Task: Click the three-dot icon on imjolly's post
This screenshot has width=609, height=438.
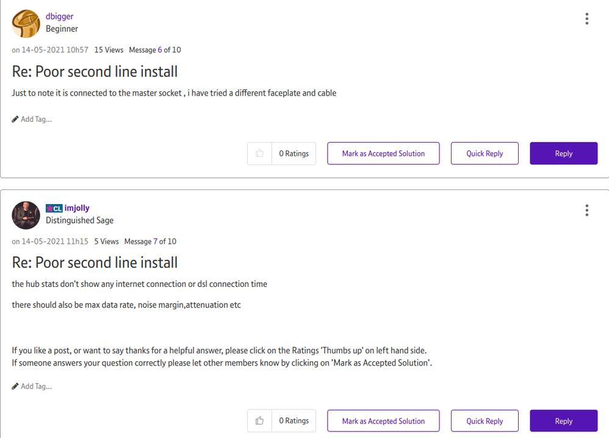Action: click(x=586, y=210)
